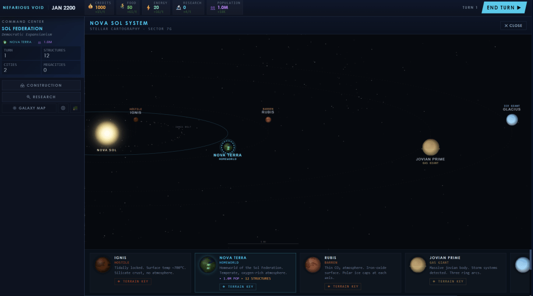Click the Jovian Prime planet card thumbnail
Screen dimensions: 533x296
tap(418, 265)
